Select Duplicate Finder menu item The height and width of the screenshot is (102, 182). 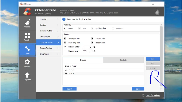click(x=48, y=42)
